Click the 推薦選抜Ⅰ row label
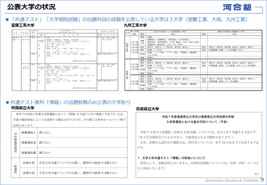This screenshot has height=185, width=267. [28, 133]
